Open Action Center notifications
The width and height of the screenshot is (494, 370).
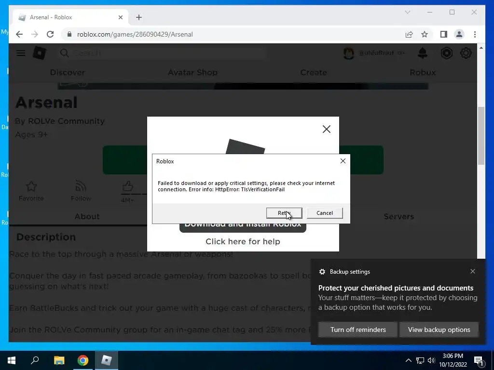pos(479,361)
